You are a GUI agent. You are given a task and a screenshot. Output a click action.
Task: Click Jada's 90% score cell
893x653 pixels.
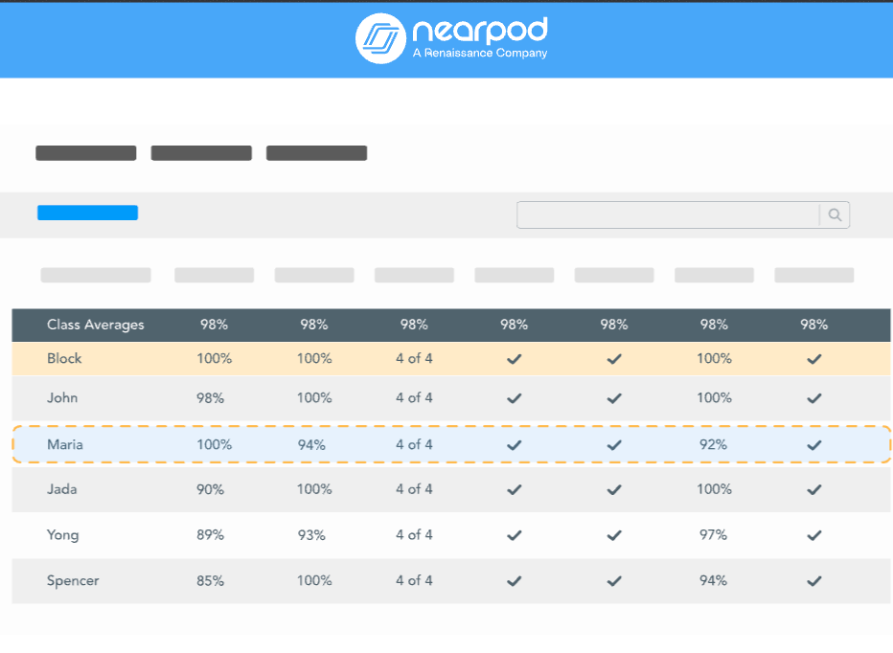click(x=210, y=489)
